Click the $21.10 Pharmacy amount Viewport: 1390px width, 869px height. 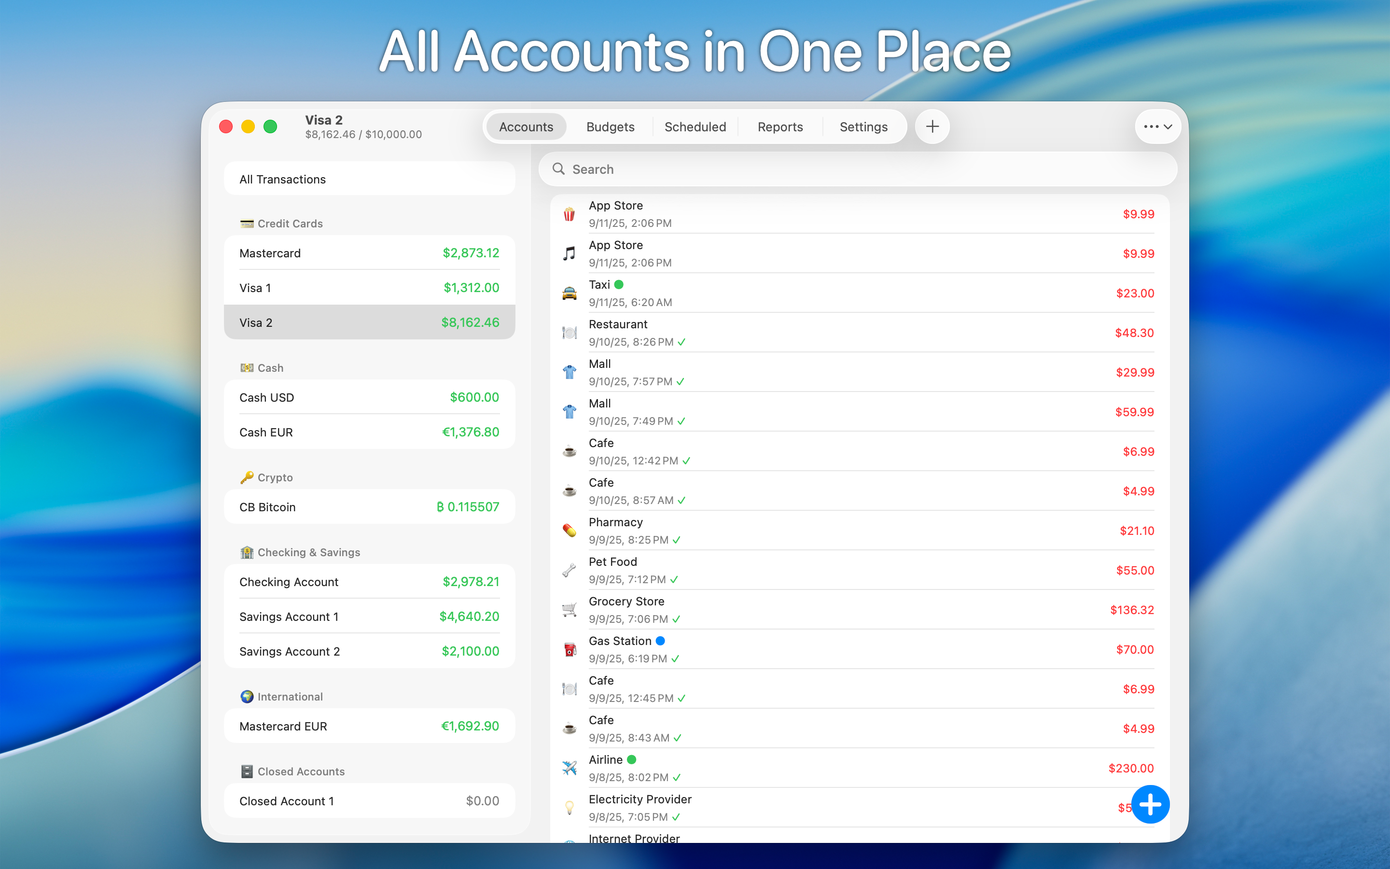(1137, 531)
